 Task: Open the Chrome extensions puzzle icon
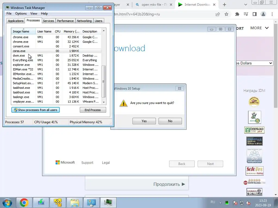(237, 14)
